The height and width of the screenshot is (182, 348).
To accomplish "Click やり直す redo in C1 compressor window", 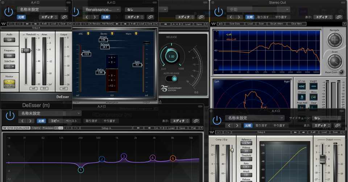I will tap(279, 125).
